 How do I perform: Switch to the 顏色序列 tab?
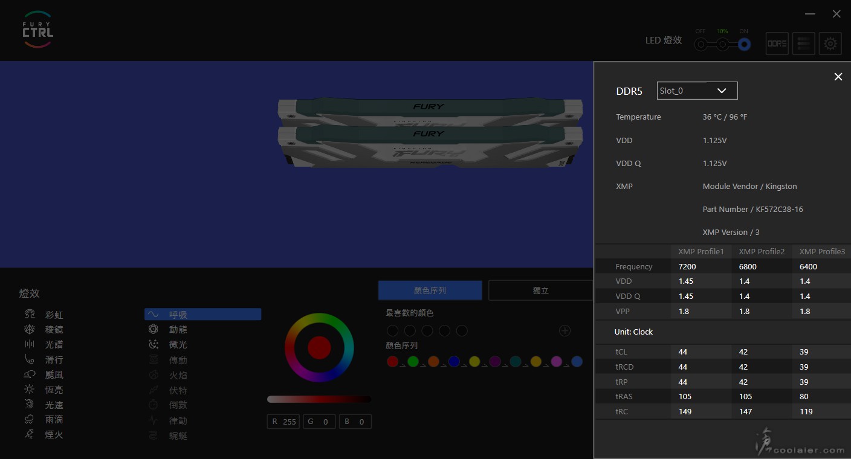(x=430, y=290)
